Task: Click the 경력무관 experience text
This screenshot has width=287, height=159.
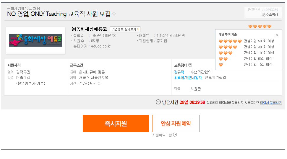Action: 23,72
